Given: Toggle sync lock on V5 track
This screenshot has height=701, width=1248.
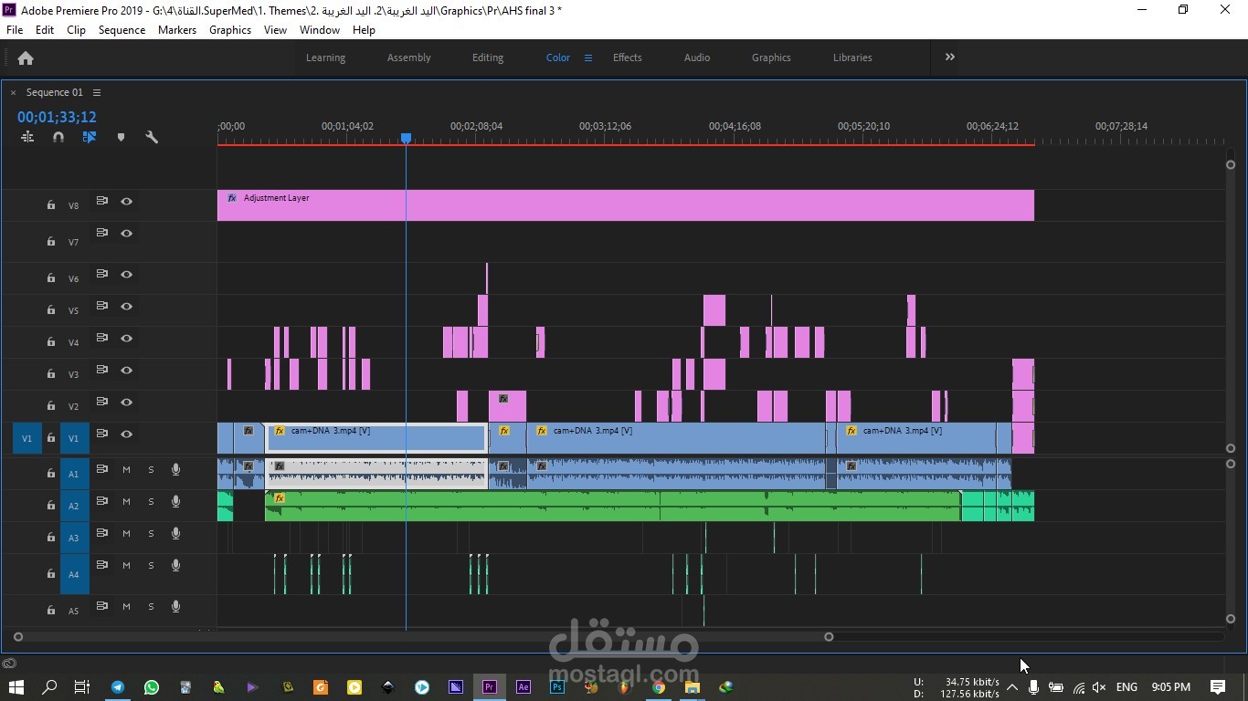Looking at the screenshot, I should click(102, 307).
